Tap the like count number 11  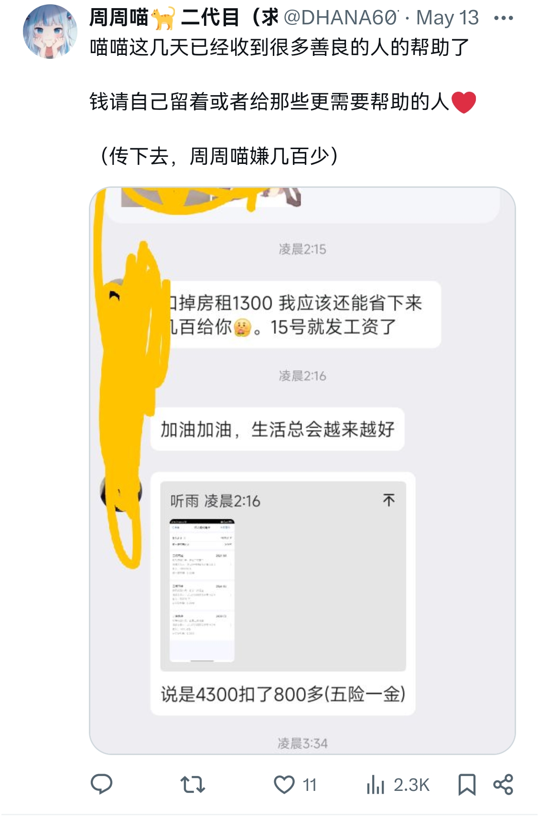tap(310, 785)
